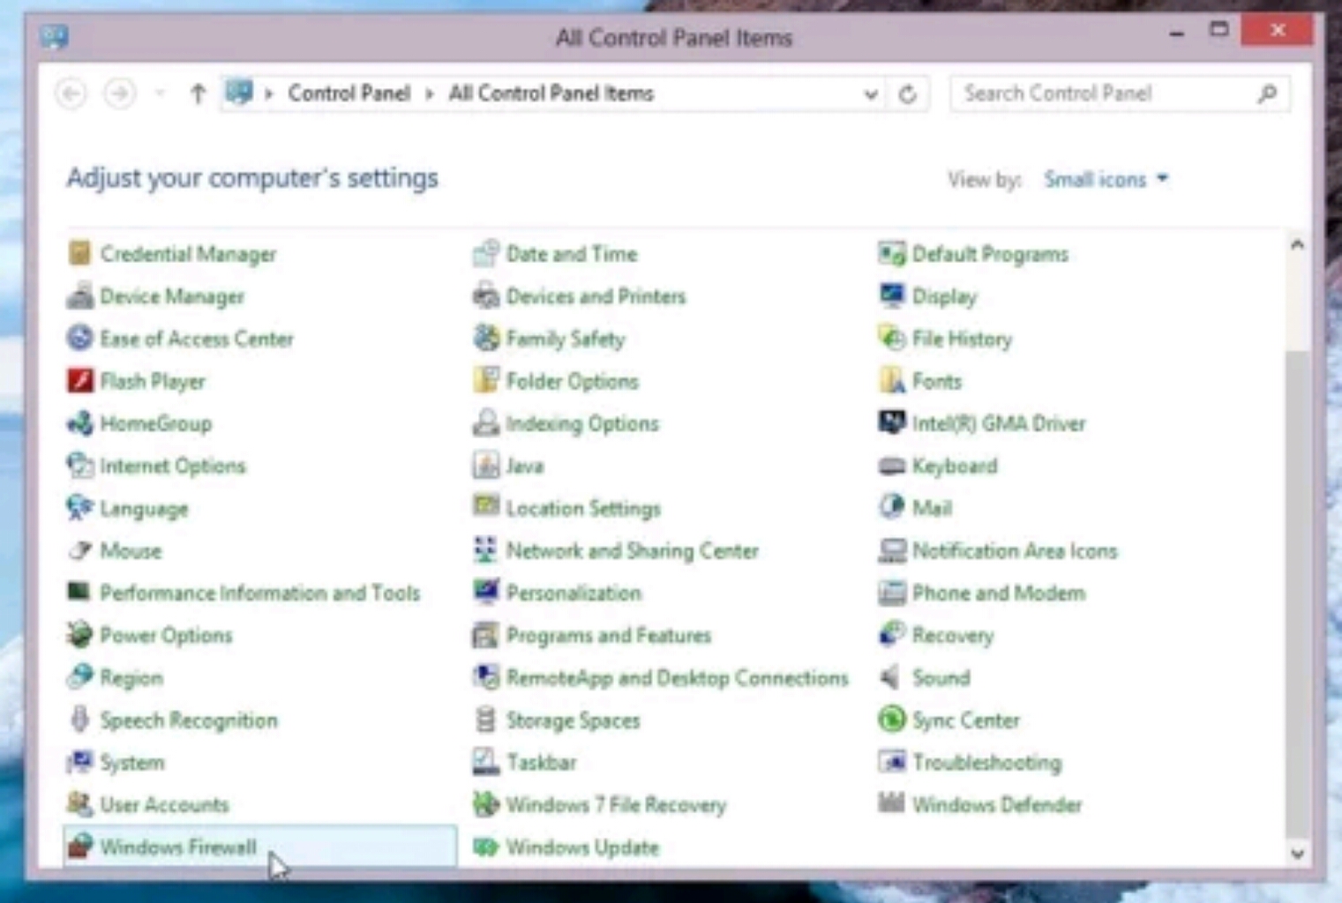Click the scrollbar down arrow
Screen dimensions: 1342x903
(1297, 853)
